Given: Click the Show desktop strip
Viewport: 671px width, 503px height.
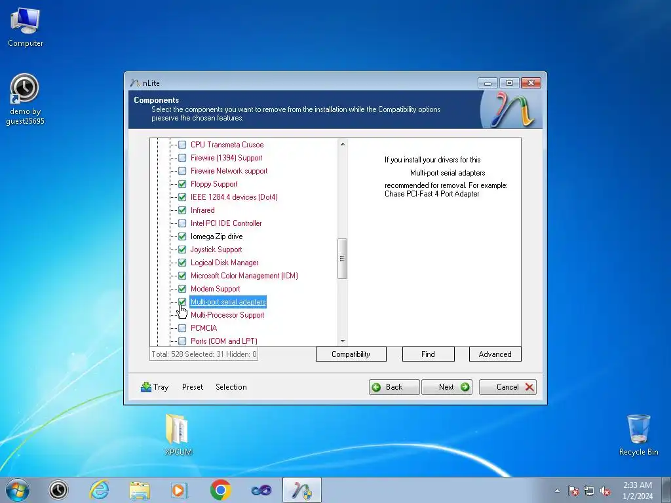Looking at the screenshot, I should coord(666,490).
